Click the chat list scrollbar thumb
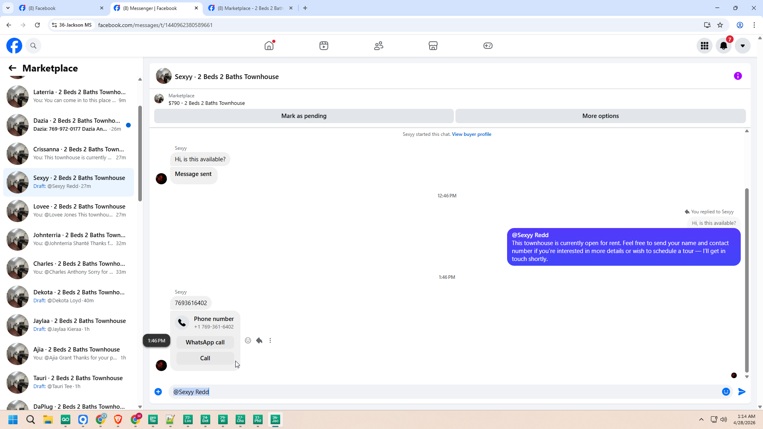The image size is (763, 429). pyautogui.click(x=140, y=153)
